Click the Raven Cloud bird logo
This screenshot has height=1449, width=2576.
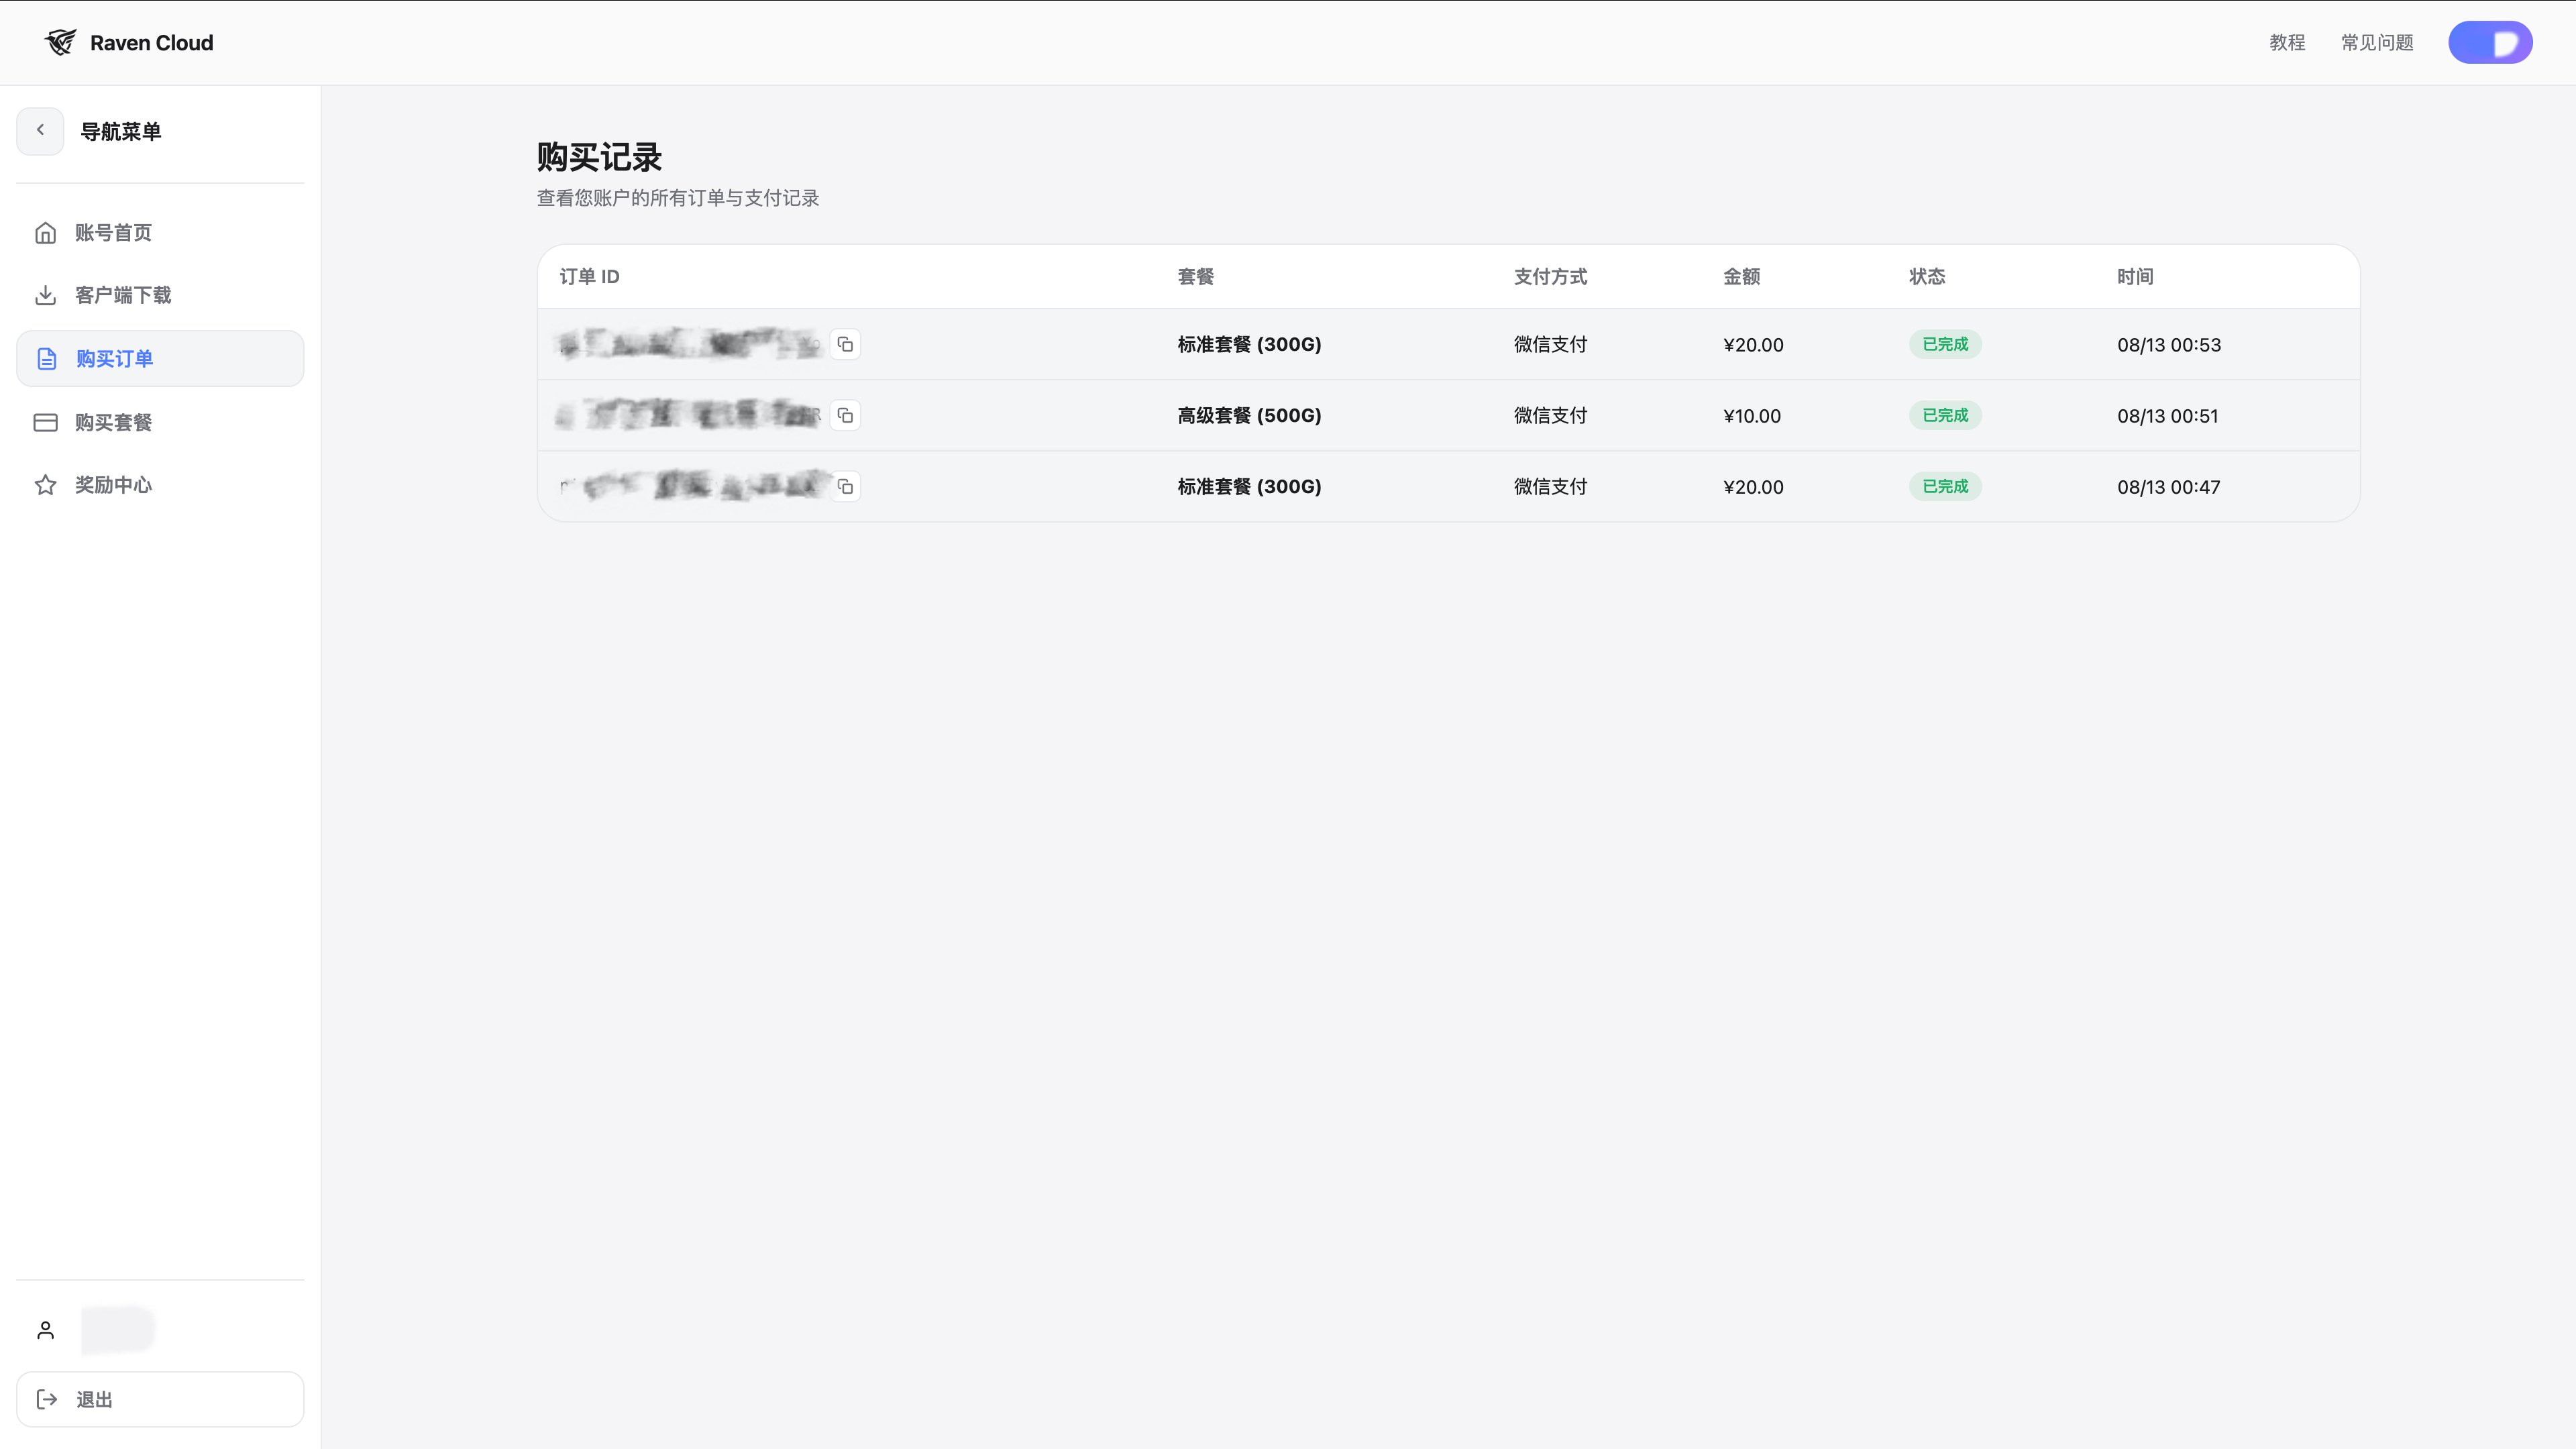point(60,42)
